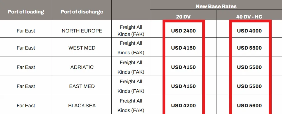
Task: Select the WEST MED destination cell
Action: click(82, 48)
